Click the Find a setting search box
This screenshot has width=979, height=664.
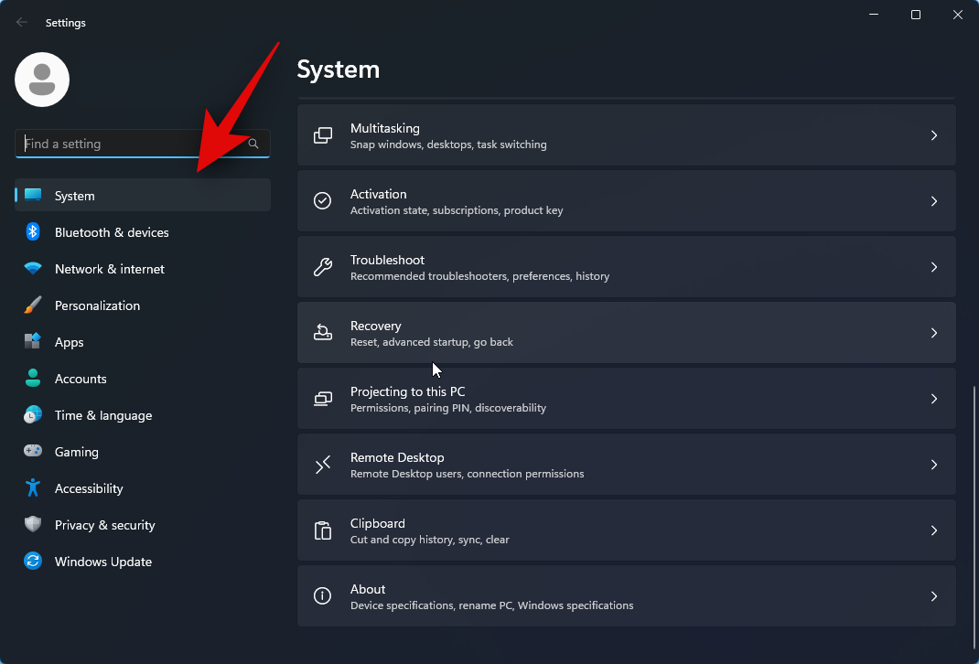click(133, 144)
